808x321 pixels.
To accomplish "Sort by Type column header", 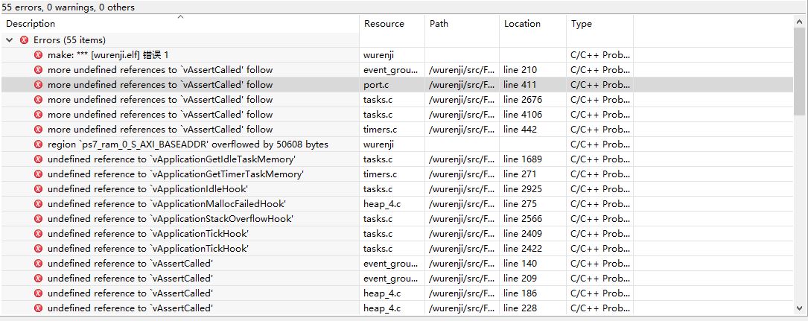I will (x=582, y=24).
